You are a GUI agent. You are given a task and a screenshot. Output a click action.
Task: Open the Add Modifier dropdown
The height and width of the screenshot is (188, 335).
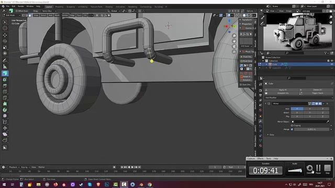[x=298, y=98]
